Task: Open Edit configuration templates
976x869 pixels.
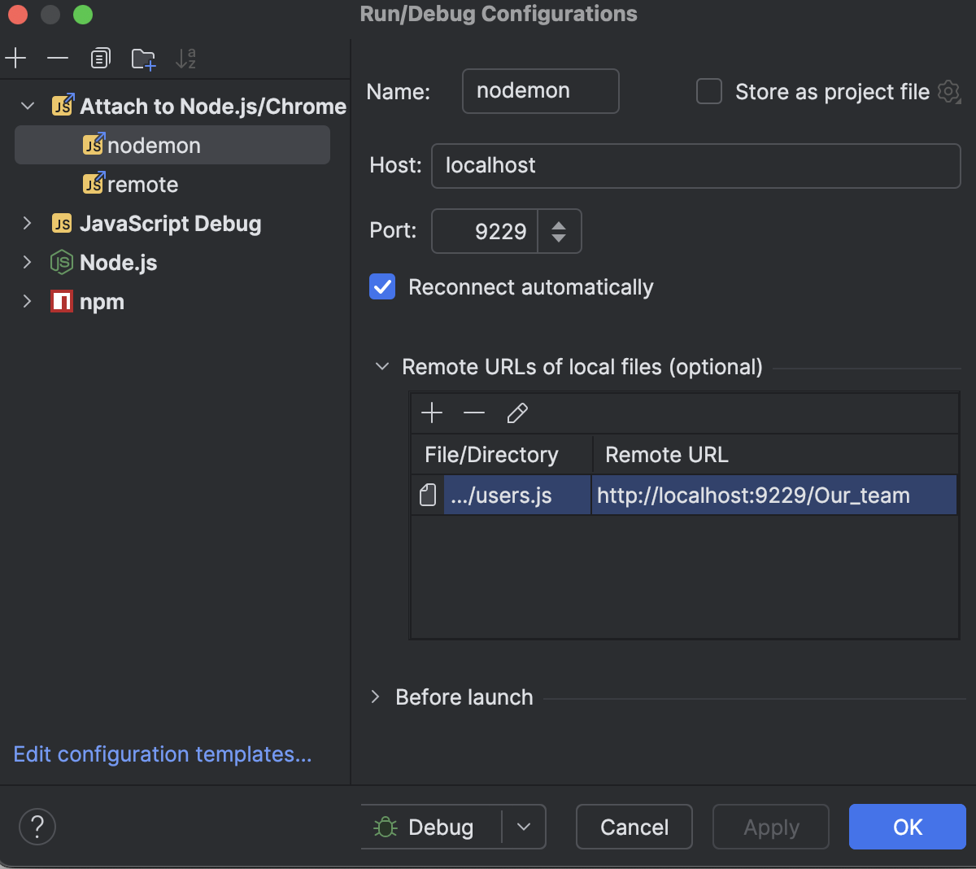Action: [161, 754]
